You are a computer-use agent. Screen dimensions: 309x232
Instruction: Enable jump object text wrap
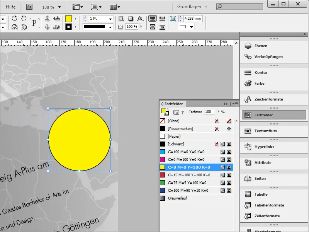click(x=162, y=27)
